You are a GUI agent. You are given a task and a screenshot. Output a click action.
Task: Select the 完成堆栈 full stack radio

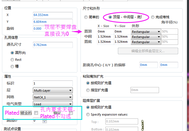point(153,17)
